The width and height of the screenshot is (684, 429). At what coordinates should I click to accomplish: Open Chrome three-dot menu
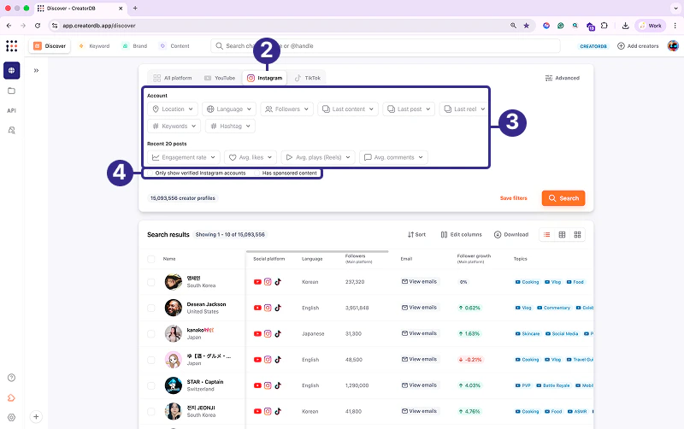[x=675, y=26]
